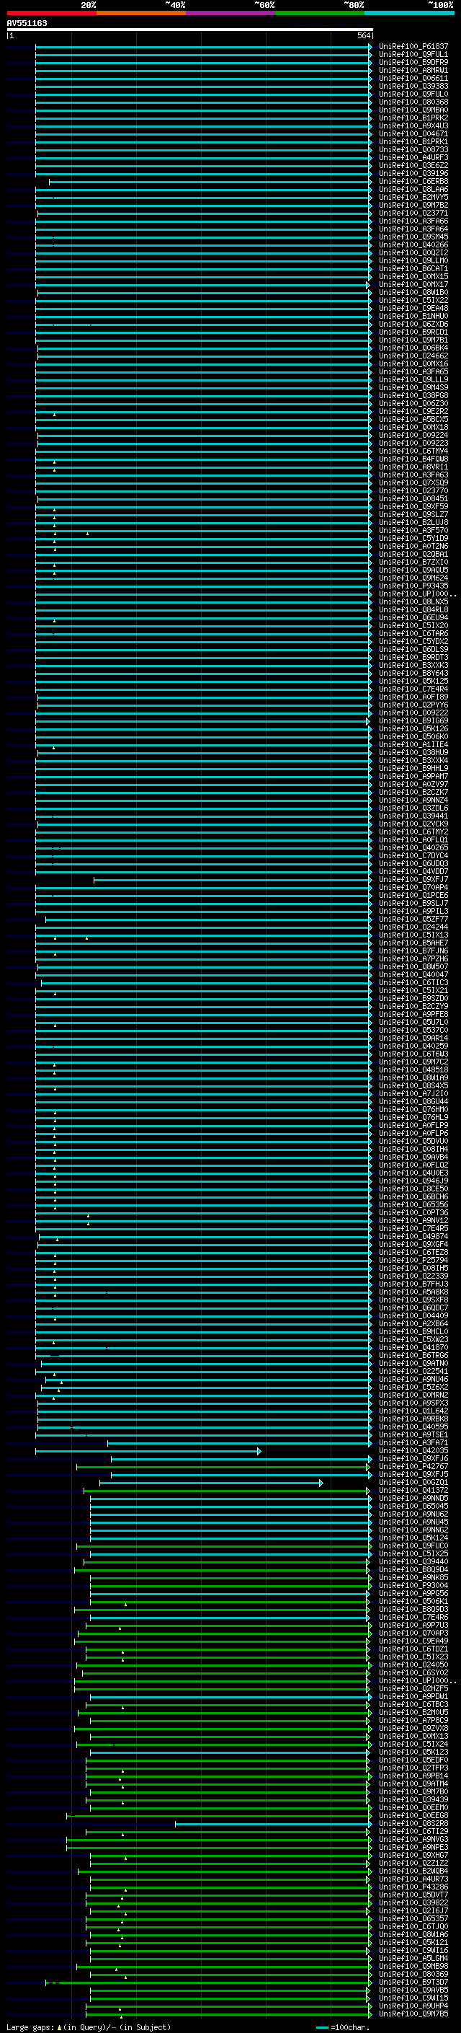The image size is (461, 2033).
Task: Open hit UniRef100_Q5K121
Action: pyautogui.click(x=413, y=1942)
